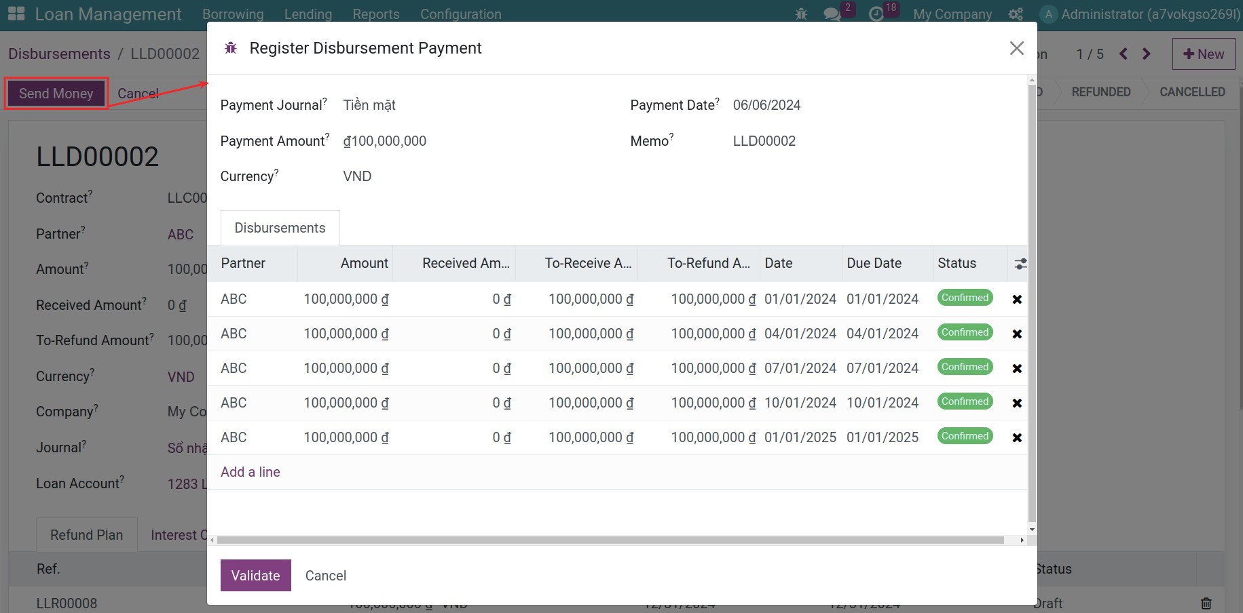Click the Administrator avatar icon
The height and width of the screenshot is (613, 1243).
pos(1049,14)
